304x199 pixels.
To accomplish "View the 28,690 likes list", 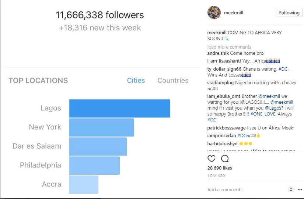I will (220, 168).
